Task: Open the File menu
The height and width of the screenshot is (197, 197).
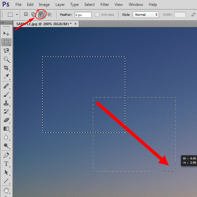Action: [x=18, y=5]
